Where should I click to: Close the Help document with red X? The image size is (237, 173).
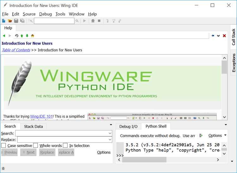coord(224,35)
